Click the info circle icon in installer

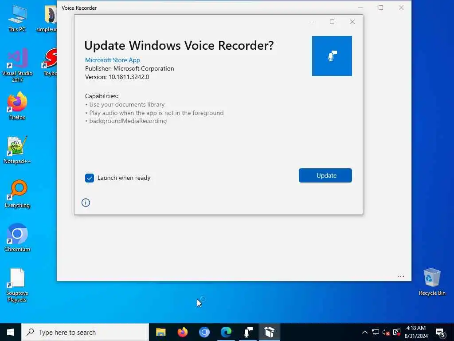pyautogui.click(x=86, y=202)
